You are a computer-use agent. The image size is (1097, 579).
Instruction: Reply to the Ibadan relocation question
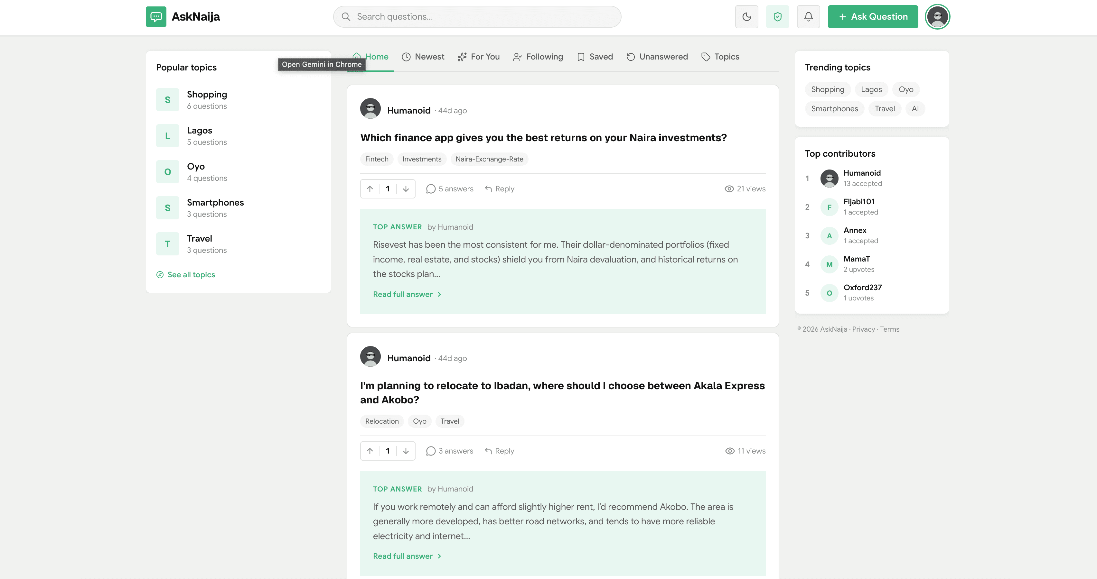pyautogui.click(x=500, y=451)
